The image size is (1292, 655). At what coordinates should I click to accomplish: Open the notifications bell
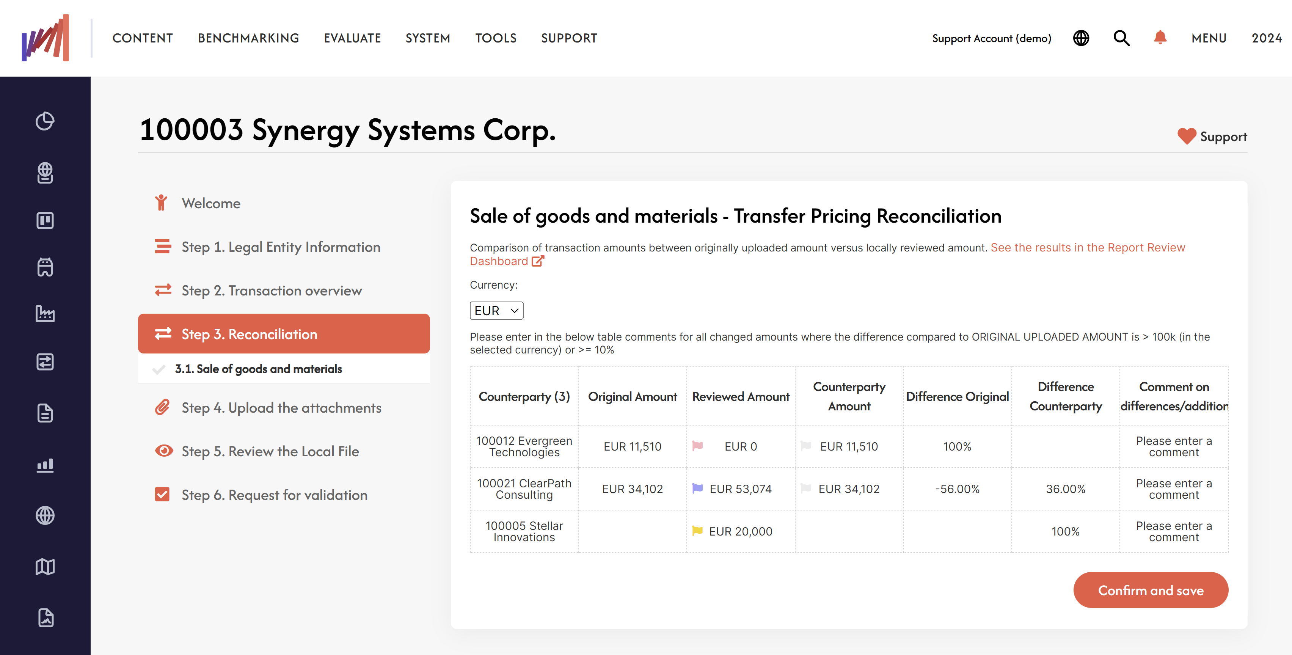(x=1160, y=38)
